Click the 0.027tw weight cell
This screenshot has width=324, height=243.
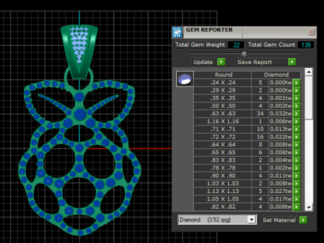tap(281, 191)
